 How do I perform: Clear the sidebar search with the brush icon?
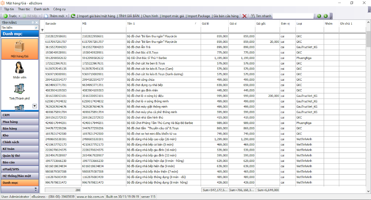(x=36, y=28)
